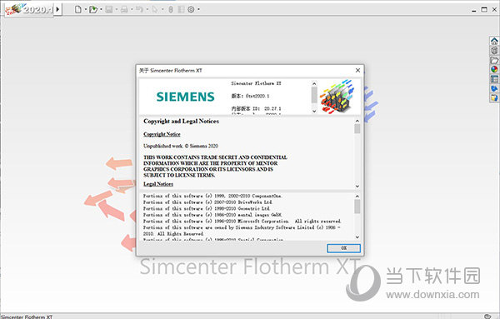Screen dimensions: 500x319
Task: Click the third-party portions list up scroll arrow
Action: [357, 196]
